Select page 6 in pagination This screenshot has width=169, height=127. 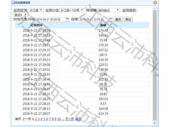pyautogui.click(x=47, y=119)
